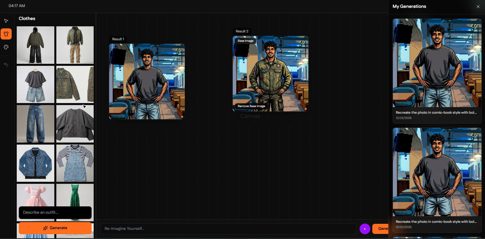Choose the bomber jacket with cargo pants outfit
The image size is (485, 239).
[x=75, y=45]
